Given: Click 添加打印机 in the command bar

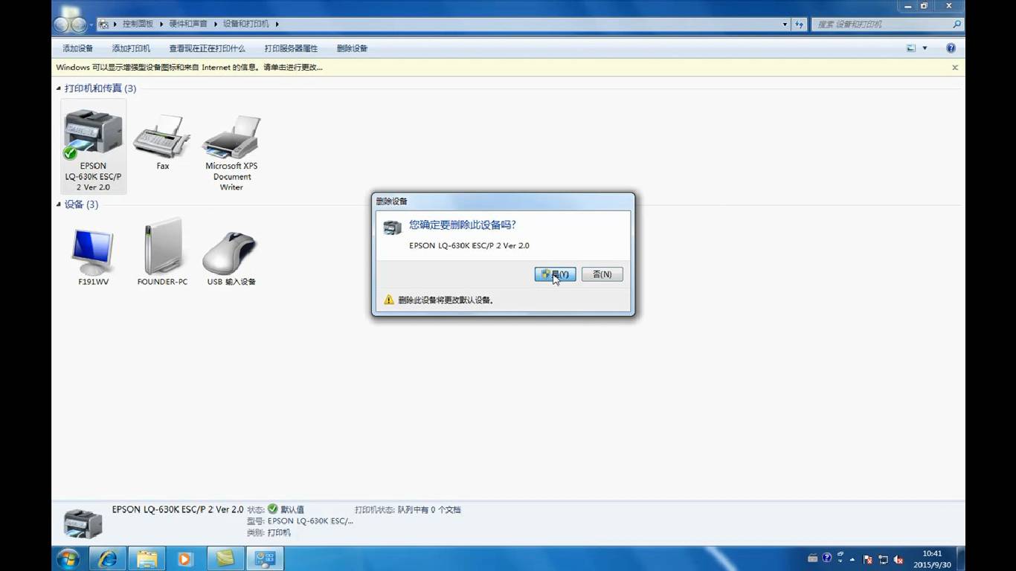Looking at the screenshot, I should click(x=131, y=48).
